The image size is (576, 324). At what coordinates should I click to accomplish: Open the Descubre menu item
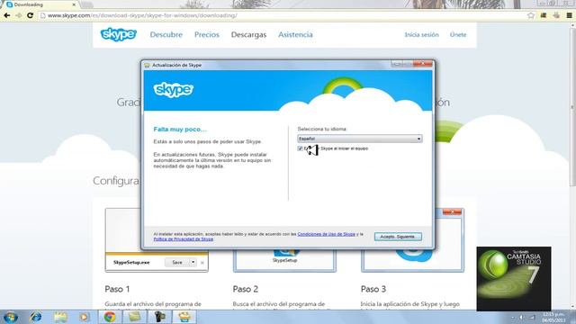coord(166,34)
